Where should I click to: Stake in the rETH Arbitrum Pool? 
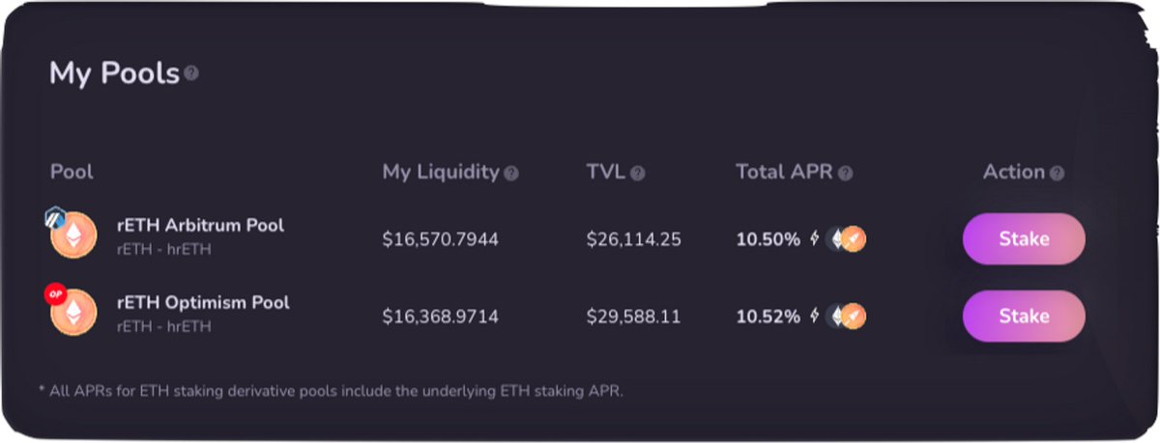[1024, 238]
